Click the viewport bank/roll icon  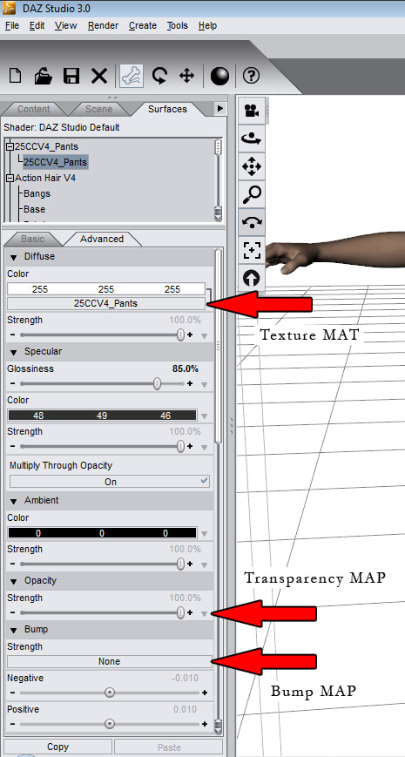[x=252, y=222]
